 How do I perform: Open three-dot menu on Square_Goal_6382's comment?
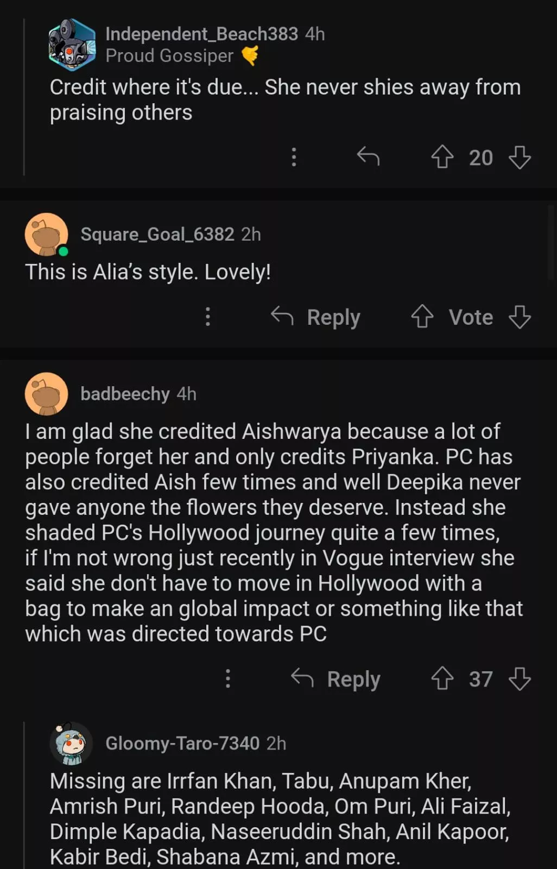[208, 317]
